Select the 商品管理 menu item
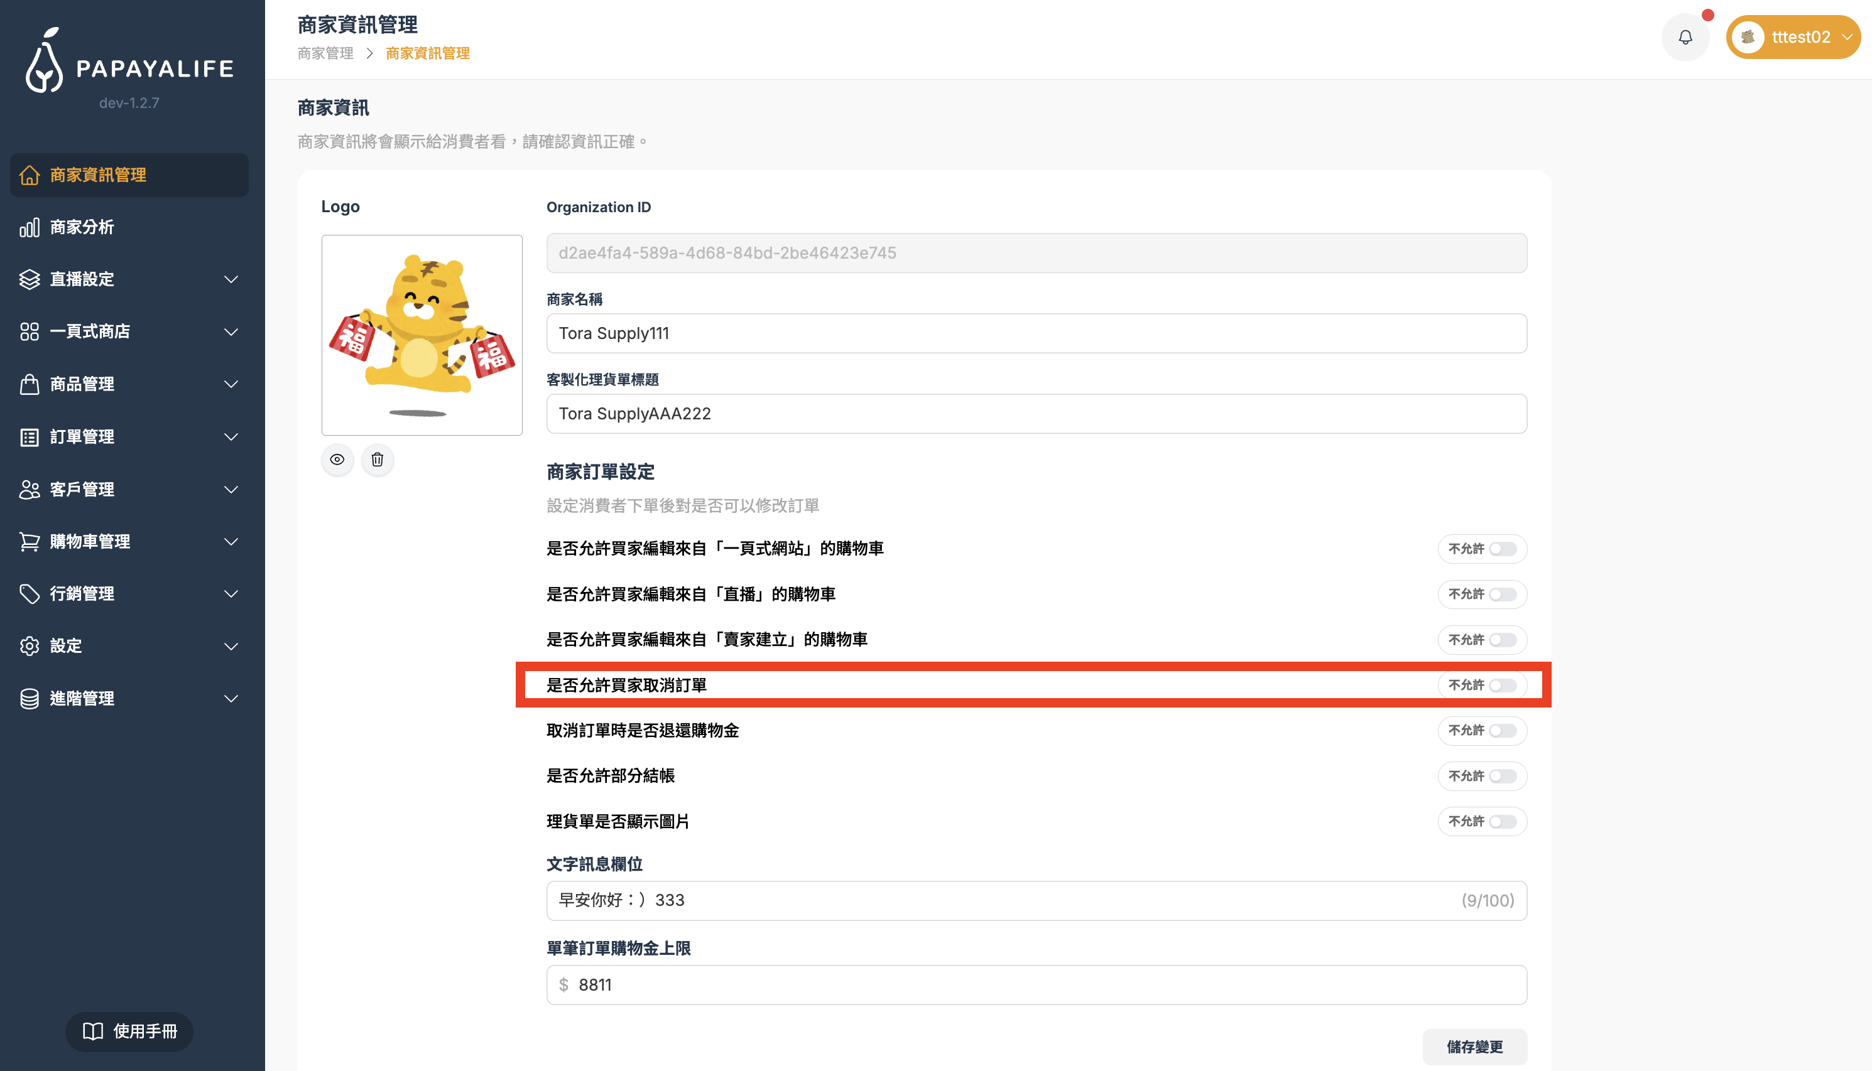The width and height of the screenshot is (1872, 1071). tap(82, 384)
